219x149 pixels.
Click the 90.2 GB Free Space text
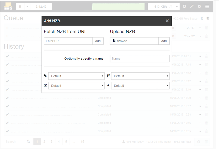(185, 19)
